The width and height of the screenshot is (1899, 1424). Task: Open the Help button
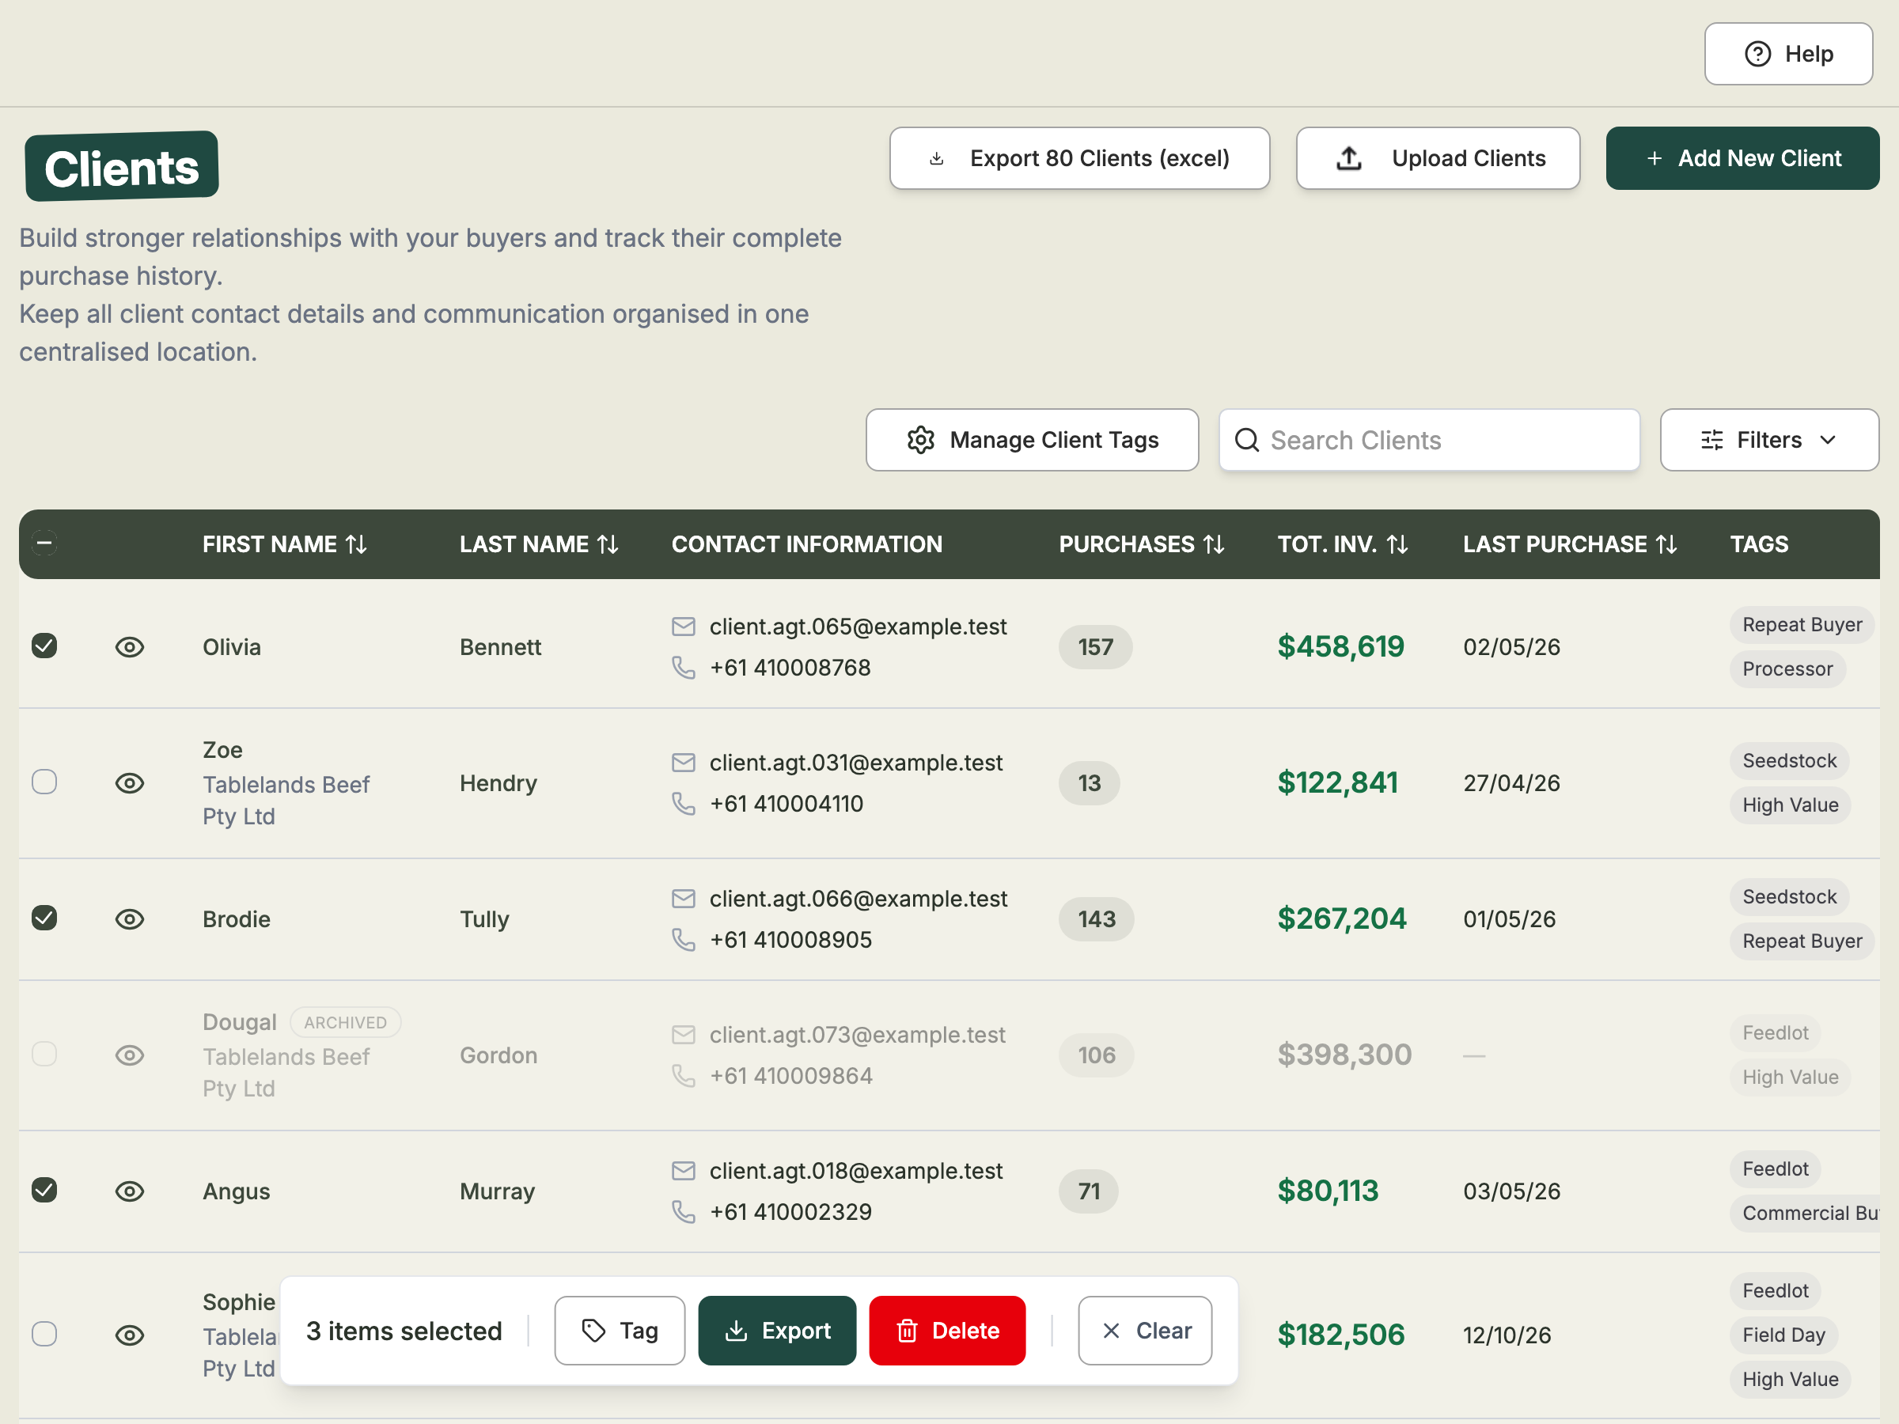coord(1788,54)
